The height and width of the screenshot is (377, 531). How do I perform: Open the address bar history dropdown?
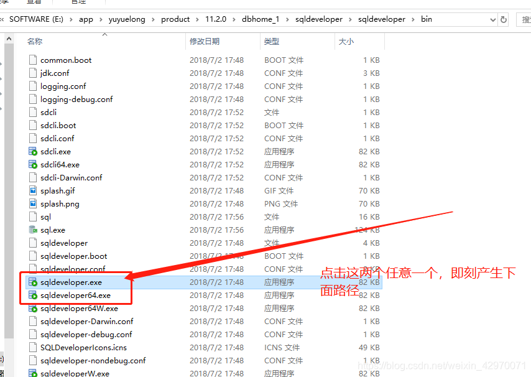tap(493, 20)
